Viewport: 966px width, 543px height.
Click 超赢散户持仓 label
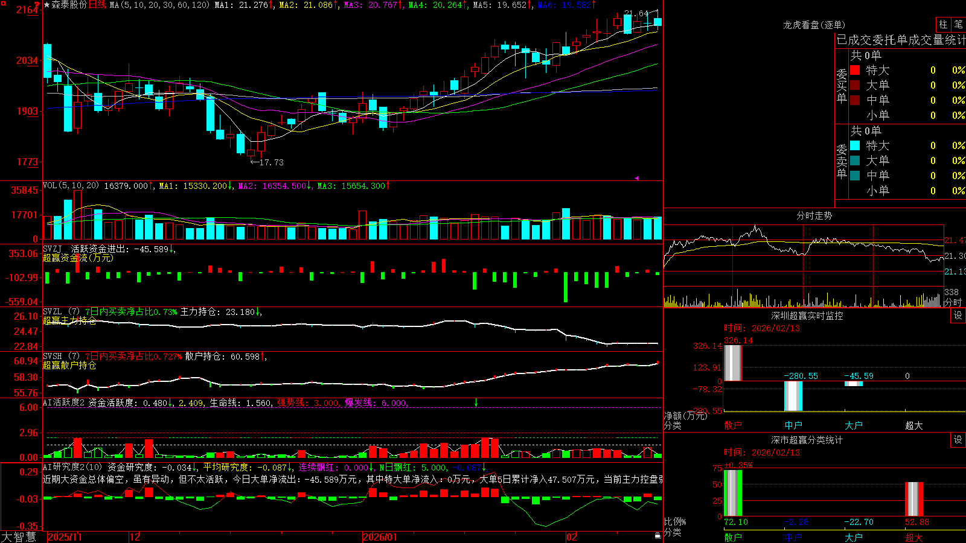pyautogui.click(x=69, y=366)
